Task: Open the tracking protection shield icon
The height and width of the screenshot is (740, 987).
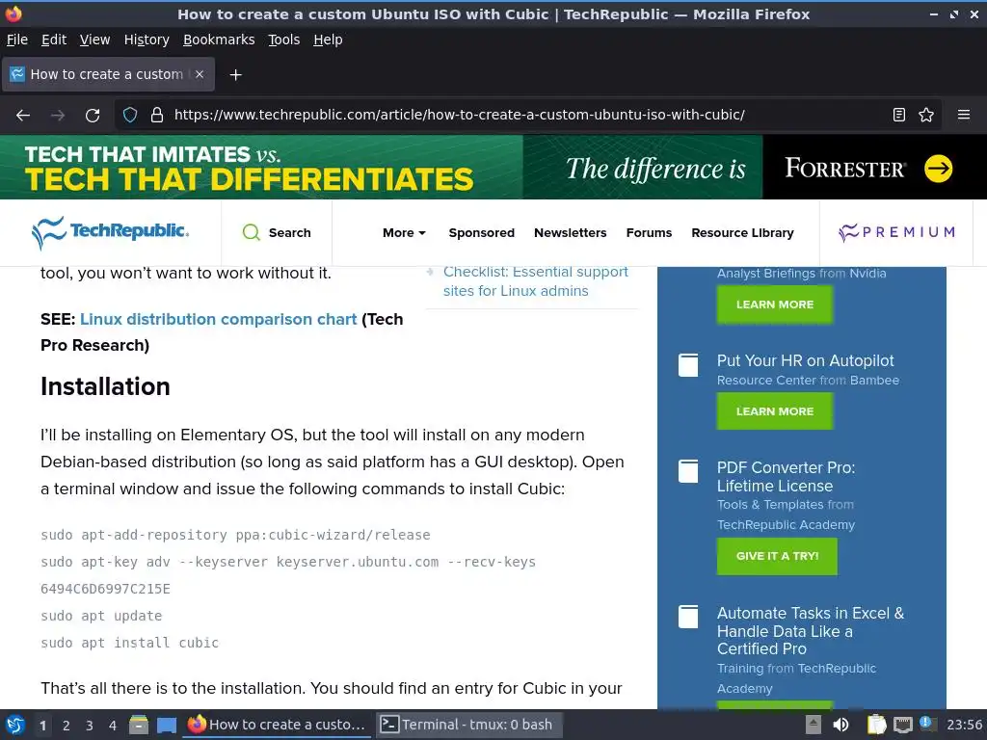Action: 130,116
